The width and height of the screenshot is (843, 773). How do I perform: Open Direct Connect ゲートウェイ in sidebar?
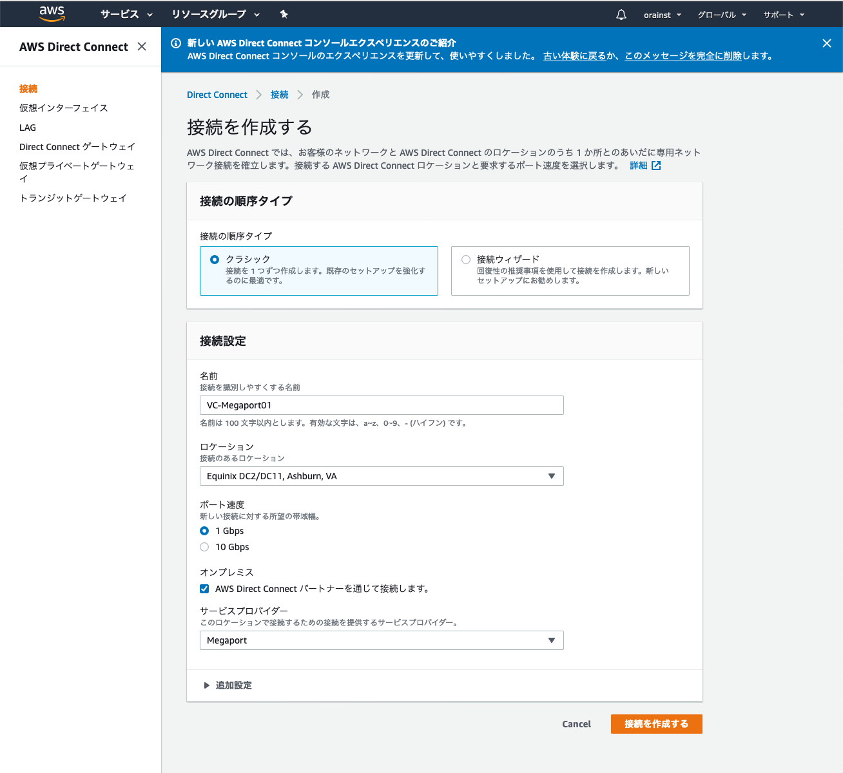point(77,147)
